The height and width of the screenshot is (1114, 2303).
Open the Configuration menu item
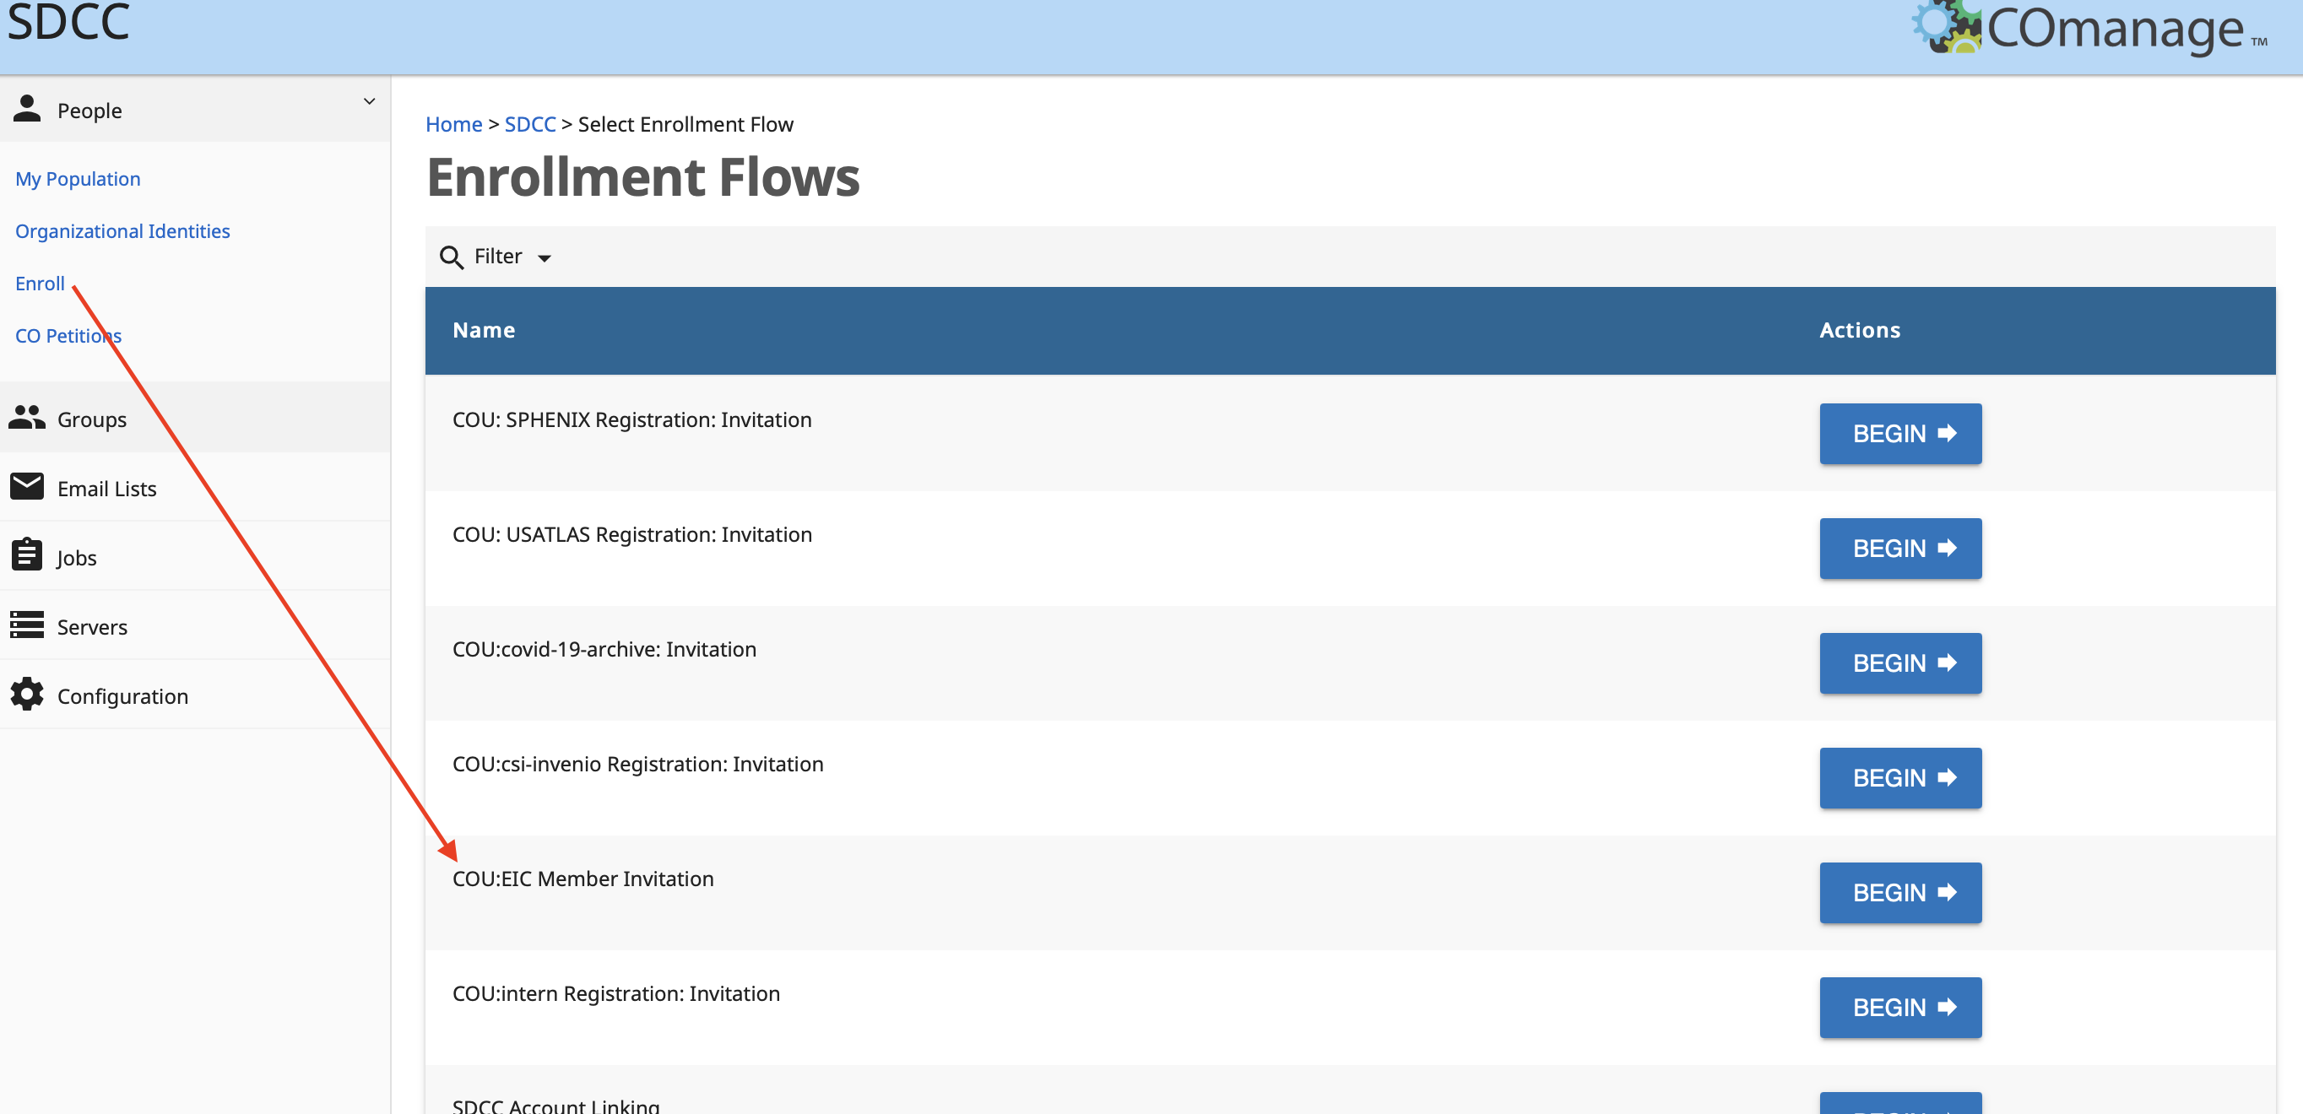(x=122, y=696)
